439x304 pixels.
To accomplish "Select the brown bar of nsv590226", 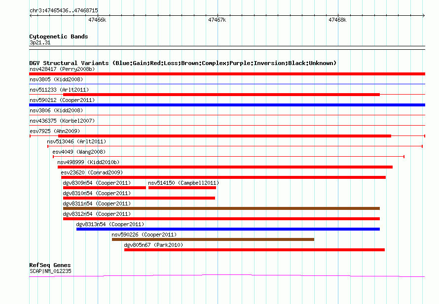I will point(213,239).
